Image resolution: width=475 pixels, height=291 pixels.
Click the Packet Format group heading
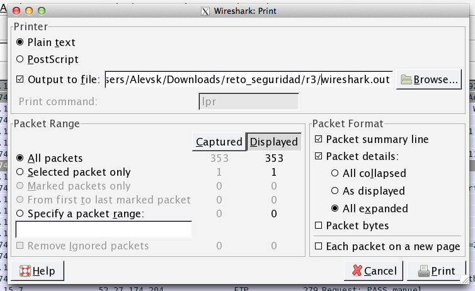[348, 123]
